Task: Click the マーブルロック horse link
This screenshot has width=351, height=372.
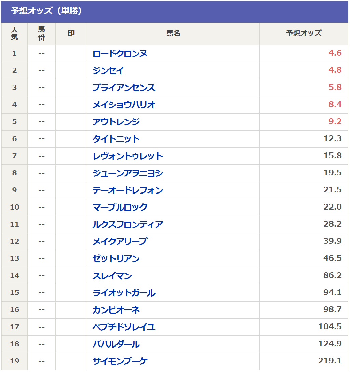Action: click(x=120, y=208)
